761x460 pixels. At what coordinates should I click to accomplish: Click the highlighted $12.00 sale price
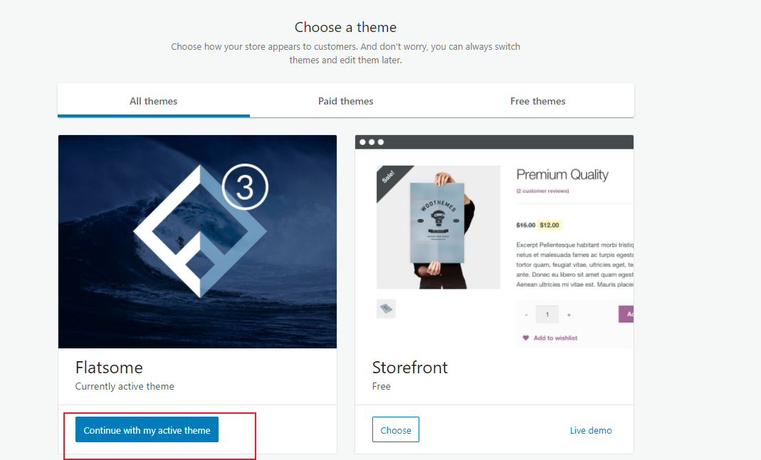tap(549, 225)
